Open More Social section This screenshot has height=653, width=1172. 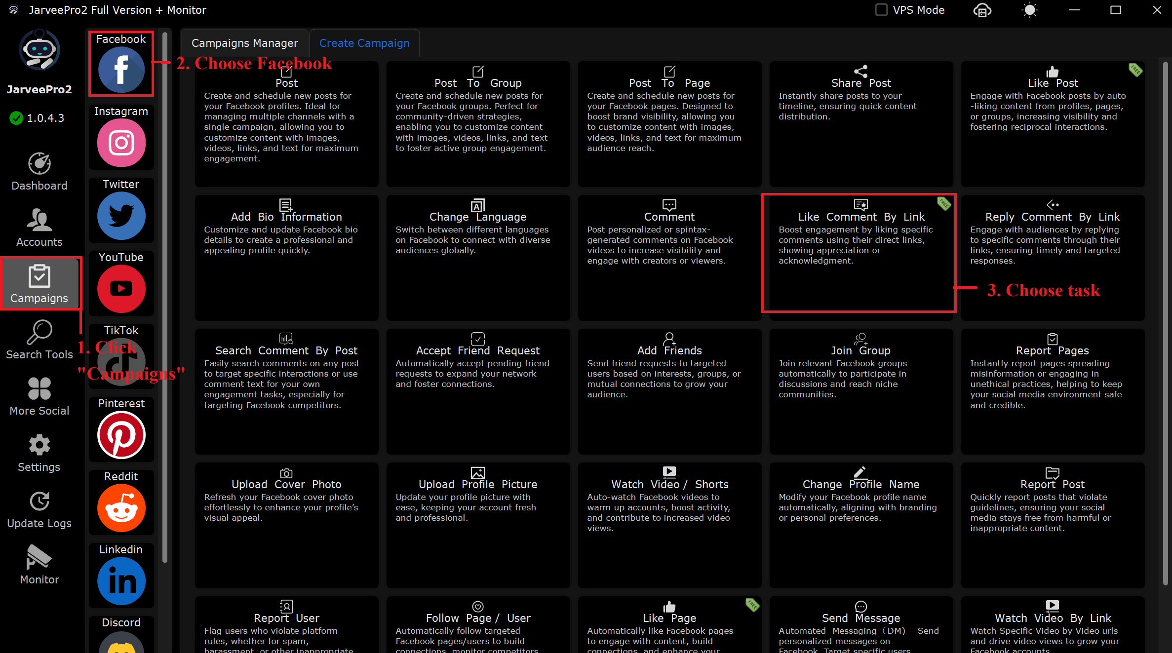[39, 397]
